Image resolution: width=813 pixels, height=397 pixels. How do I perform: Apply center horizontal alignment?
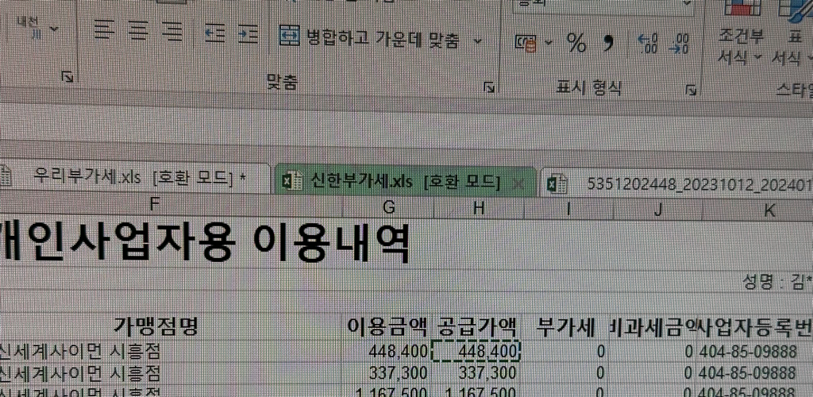coord(138,32)
